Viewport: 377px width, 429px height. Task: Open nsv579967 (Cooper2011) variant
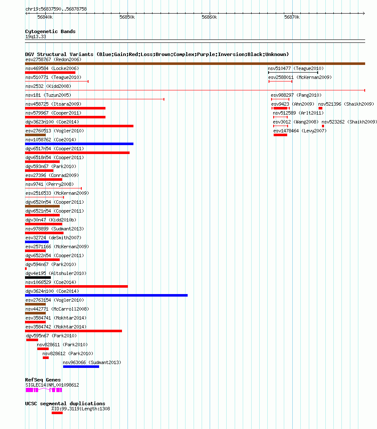(x=53, y=113)
